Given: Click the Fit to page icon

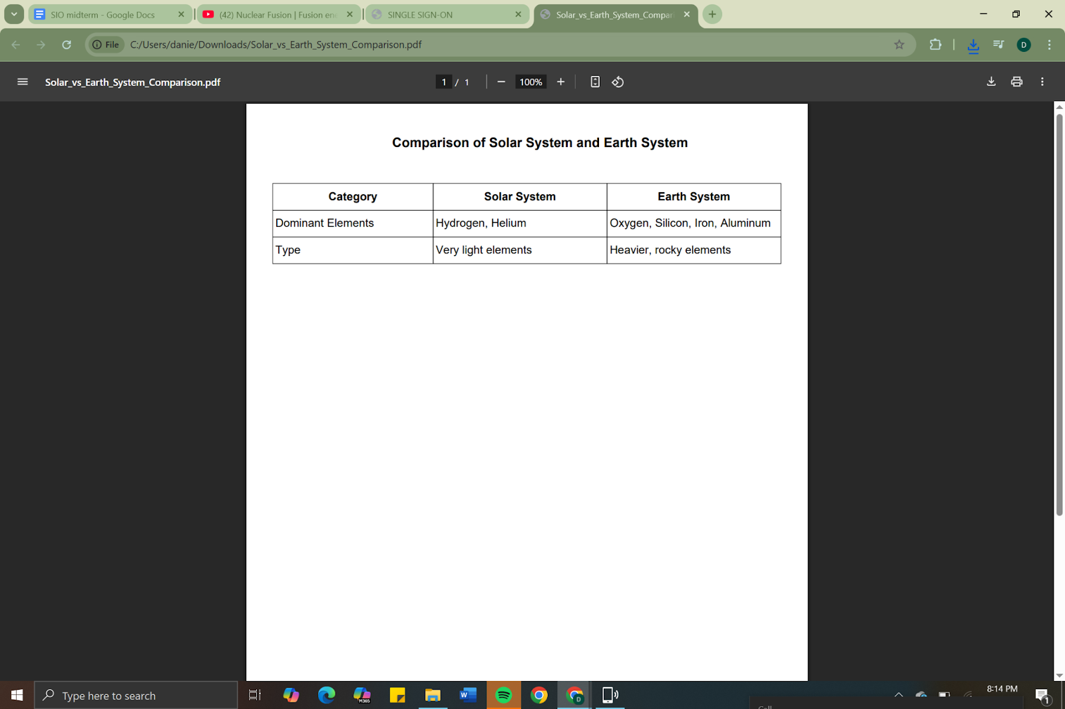Looking at the screenshot, I should pyautogui.click(x=595, y=82).
